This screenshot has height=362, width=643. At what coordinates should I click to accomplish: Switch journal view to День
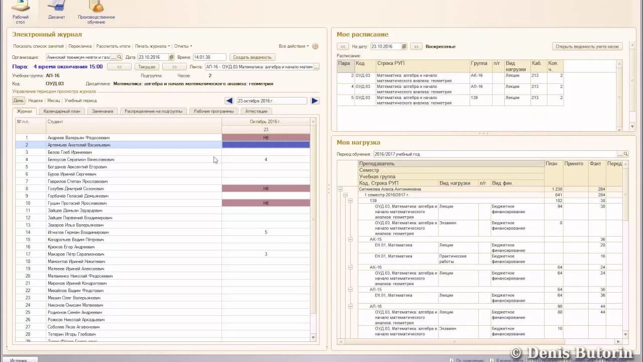18,101
